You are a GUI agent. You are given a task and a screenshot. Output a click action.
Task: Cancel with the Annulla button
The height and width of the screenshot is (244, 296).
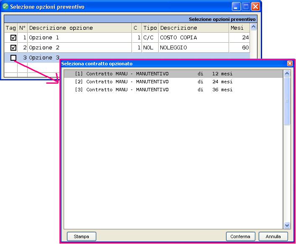click(273, 236)
